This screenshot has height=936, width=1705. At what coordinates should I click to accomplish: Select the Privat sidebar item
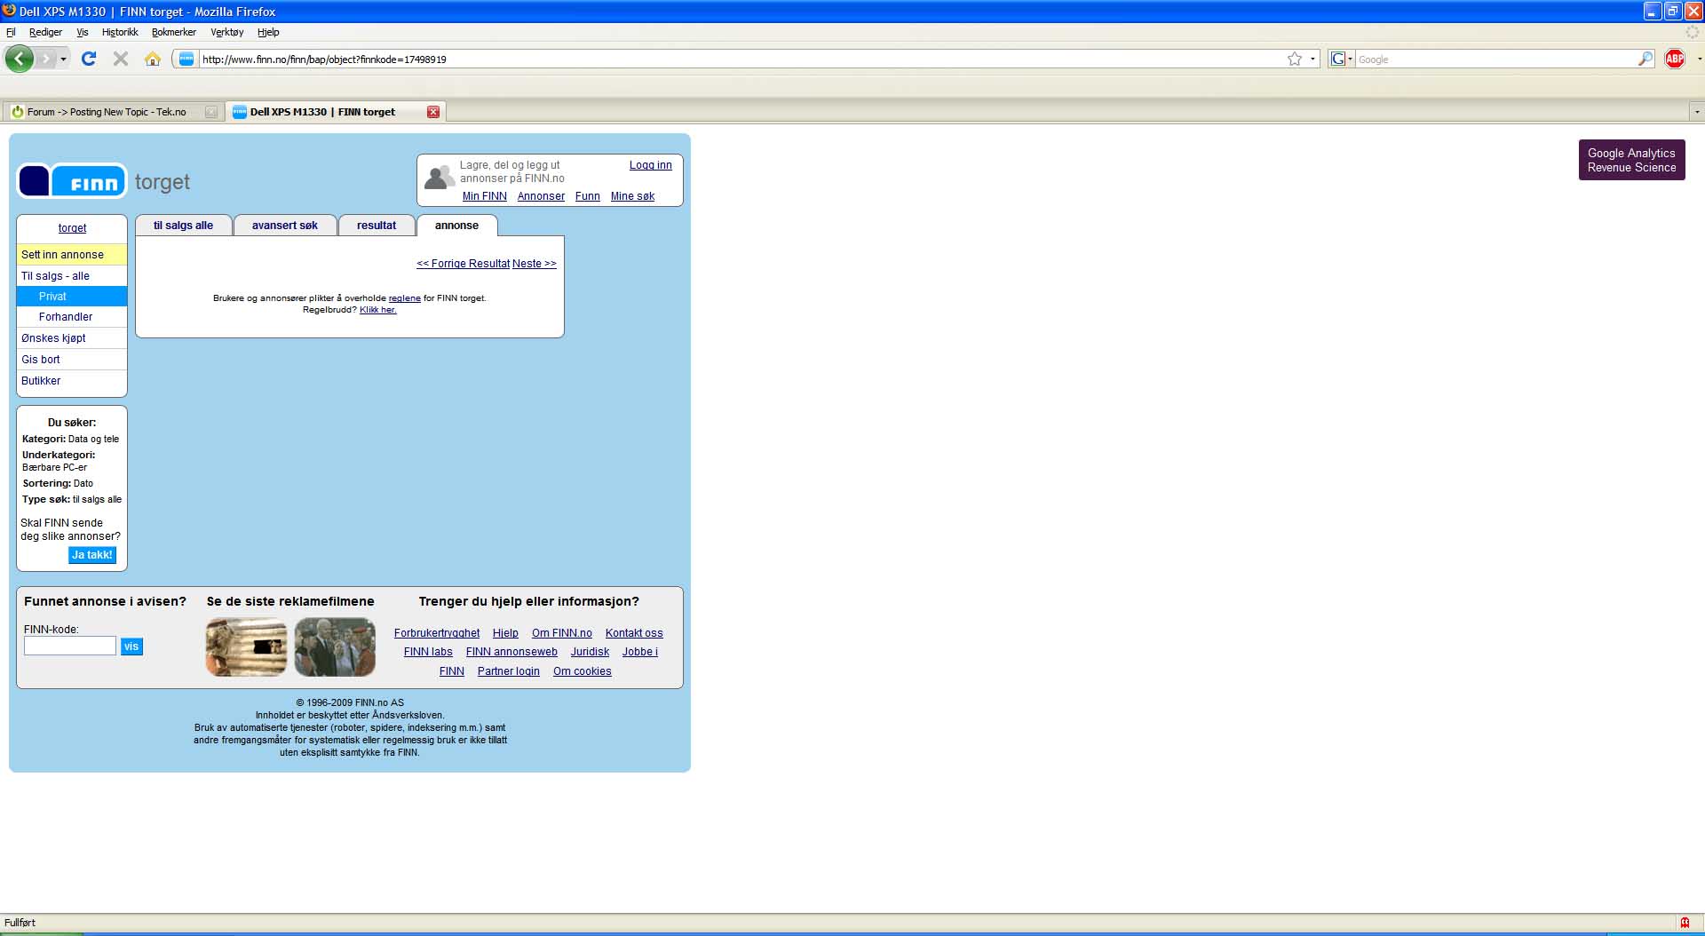click(72, 297)
